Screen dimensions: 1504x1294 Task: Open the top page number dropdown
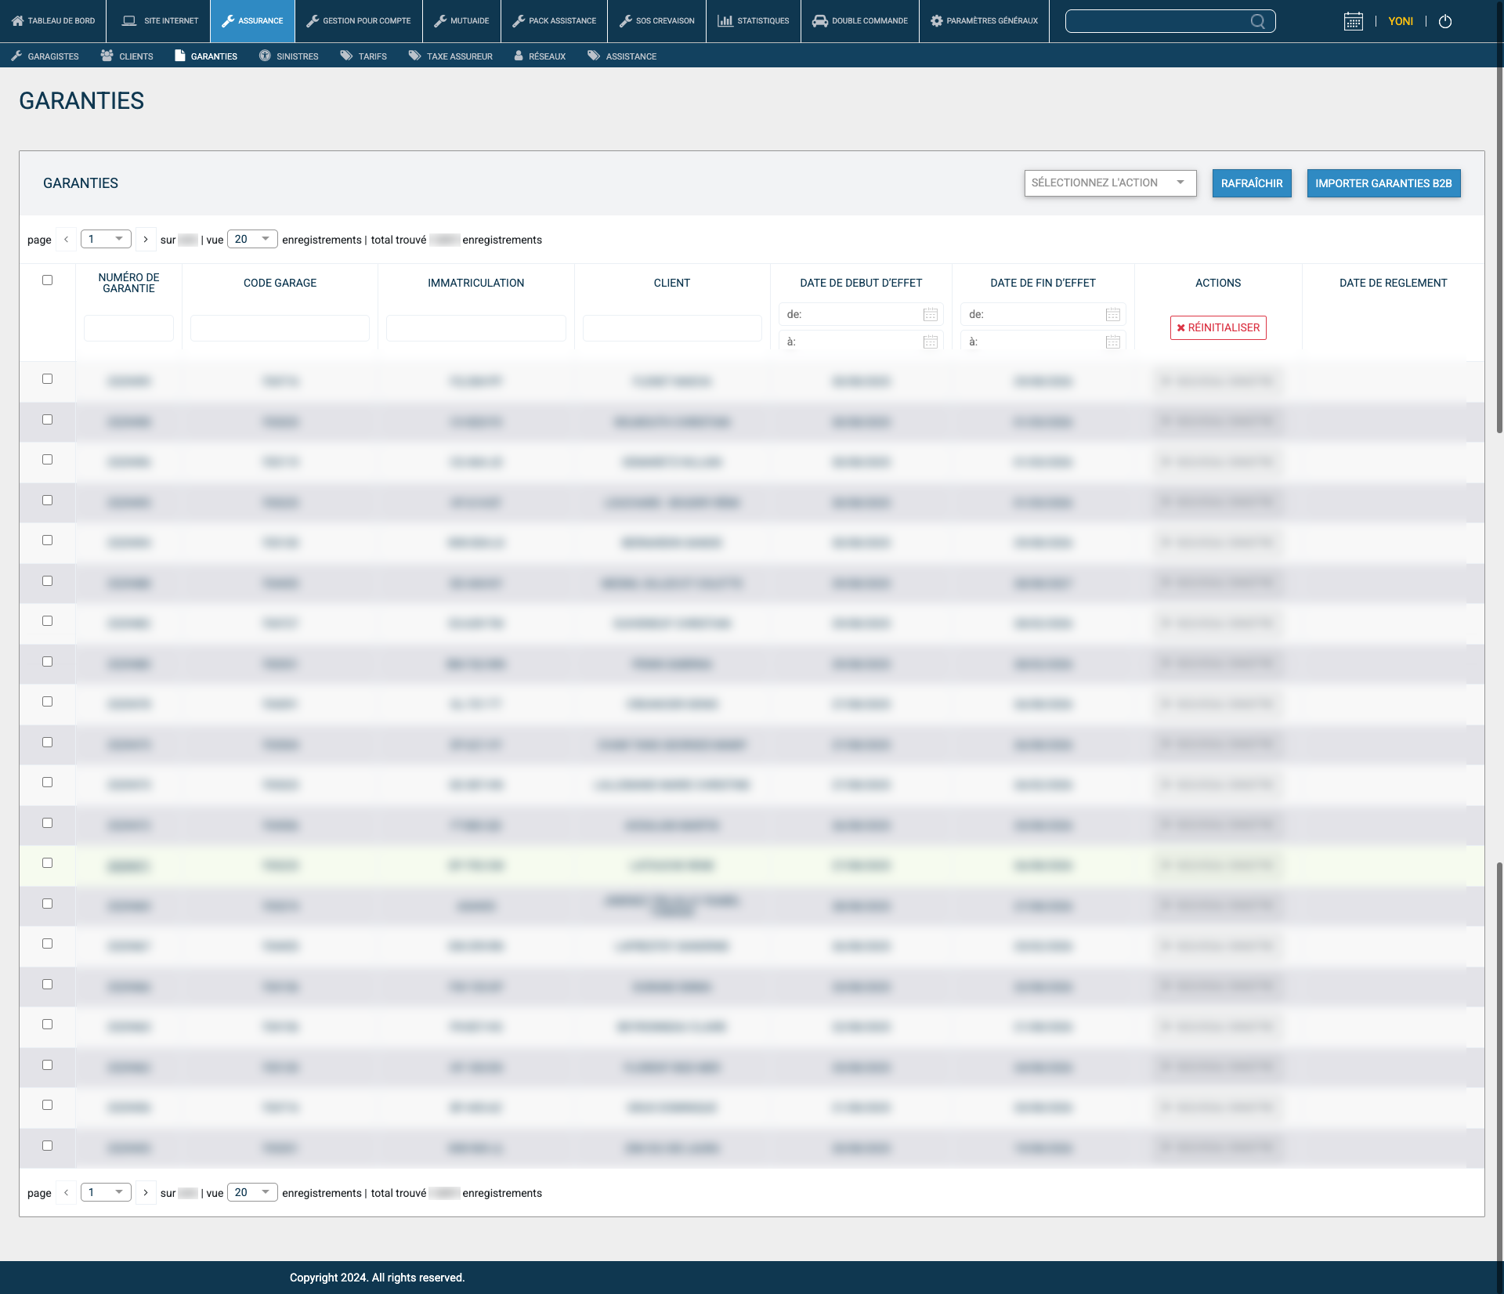click(106, 239)
